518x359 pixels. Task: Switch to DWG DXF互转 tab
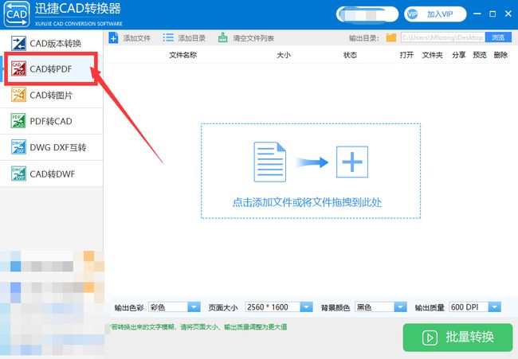tap(52, 147)
